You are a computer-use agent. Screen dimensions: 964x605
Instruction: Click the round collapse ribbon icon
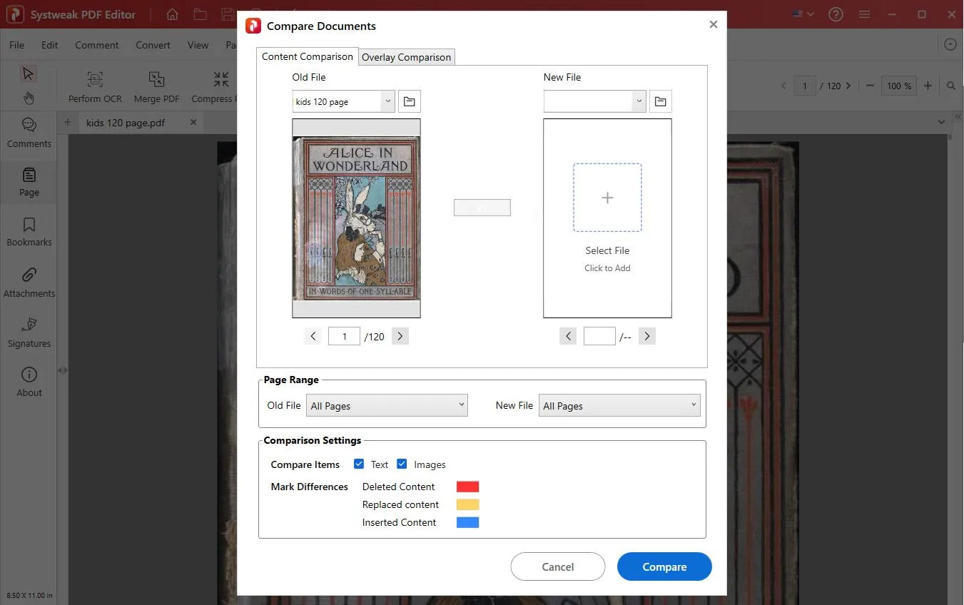(x=950, y=44)
